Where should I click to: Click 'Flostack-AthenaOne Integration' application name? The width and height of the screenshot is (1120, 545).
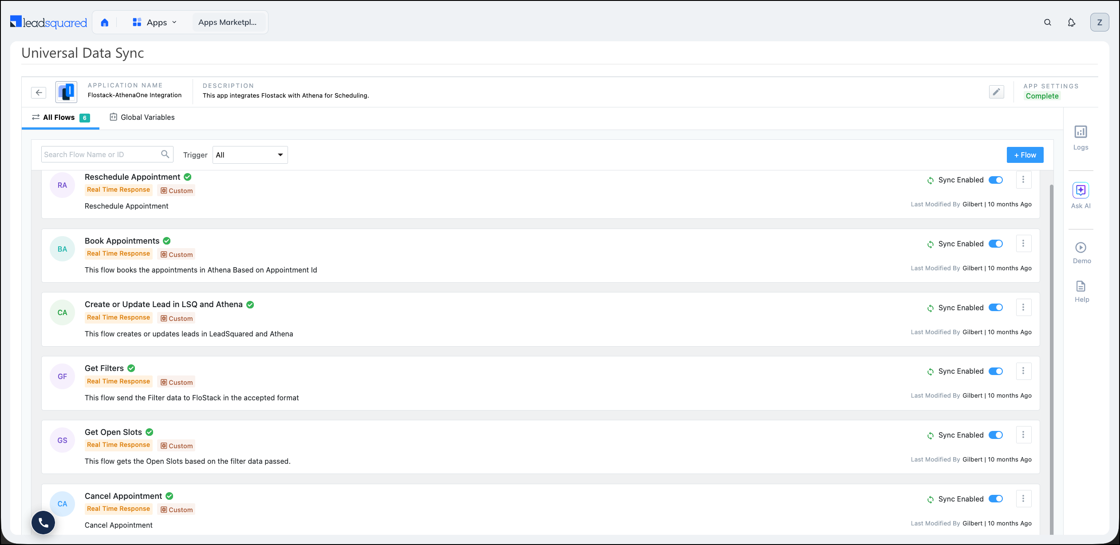click(134, 95)
